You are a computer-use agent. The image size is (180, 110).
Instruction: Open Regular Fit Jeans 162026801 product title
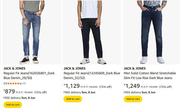29,75
